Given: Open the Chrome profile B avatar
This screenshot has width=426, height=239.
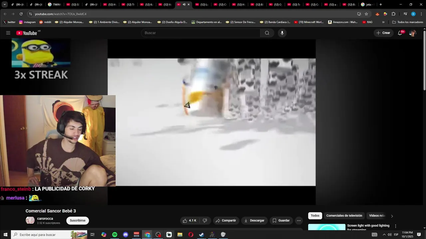Looking at the screenshot, I should coord(413,14).
